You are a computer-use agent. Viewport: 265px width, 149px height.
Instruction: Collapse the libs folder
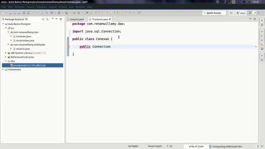pos(6,61)
